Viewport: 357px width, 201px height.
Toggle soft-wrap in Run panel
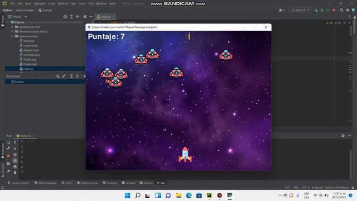(x=15, y=155)
